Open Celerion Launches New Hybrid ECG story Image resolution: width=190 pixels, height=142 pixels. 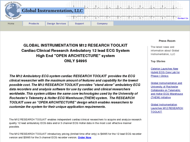pos(165,72)
